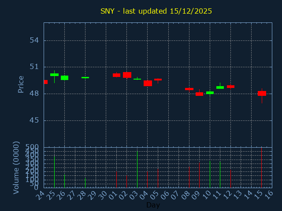The image size is (282, 211).
Task: Click the green volume bar for day 11
Action: (x=220, y=175)
